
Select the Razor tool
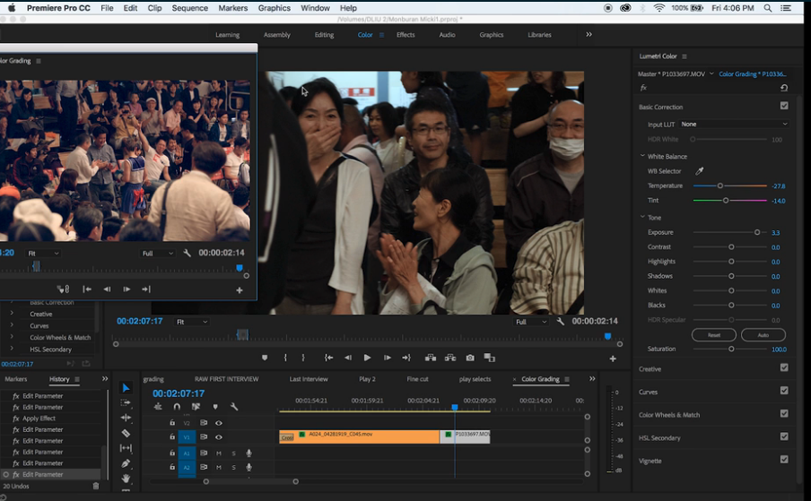pyautogui.click(x=126, y=433)
